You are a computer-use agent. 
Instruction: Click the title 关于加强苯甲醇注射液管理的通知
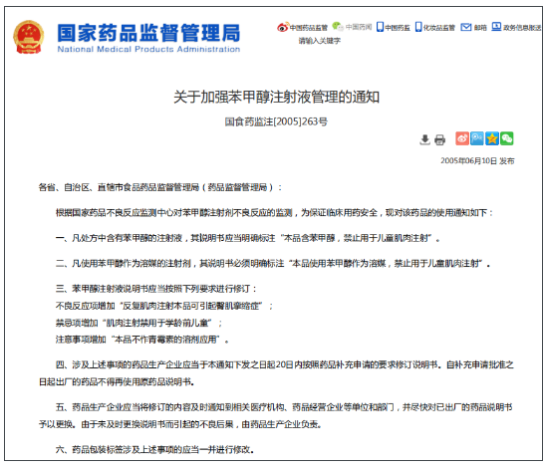(276, 97)
